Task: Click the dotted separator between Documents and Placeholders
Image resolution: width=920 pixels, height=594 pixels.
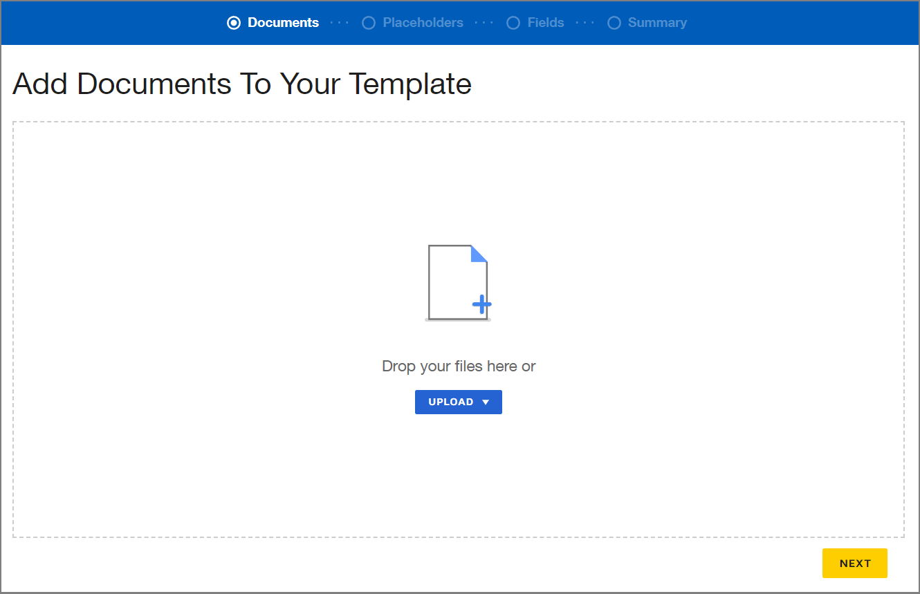Action: 340,22
